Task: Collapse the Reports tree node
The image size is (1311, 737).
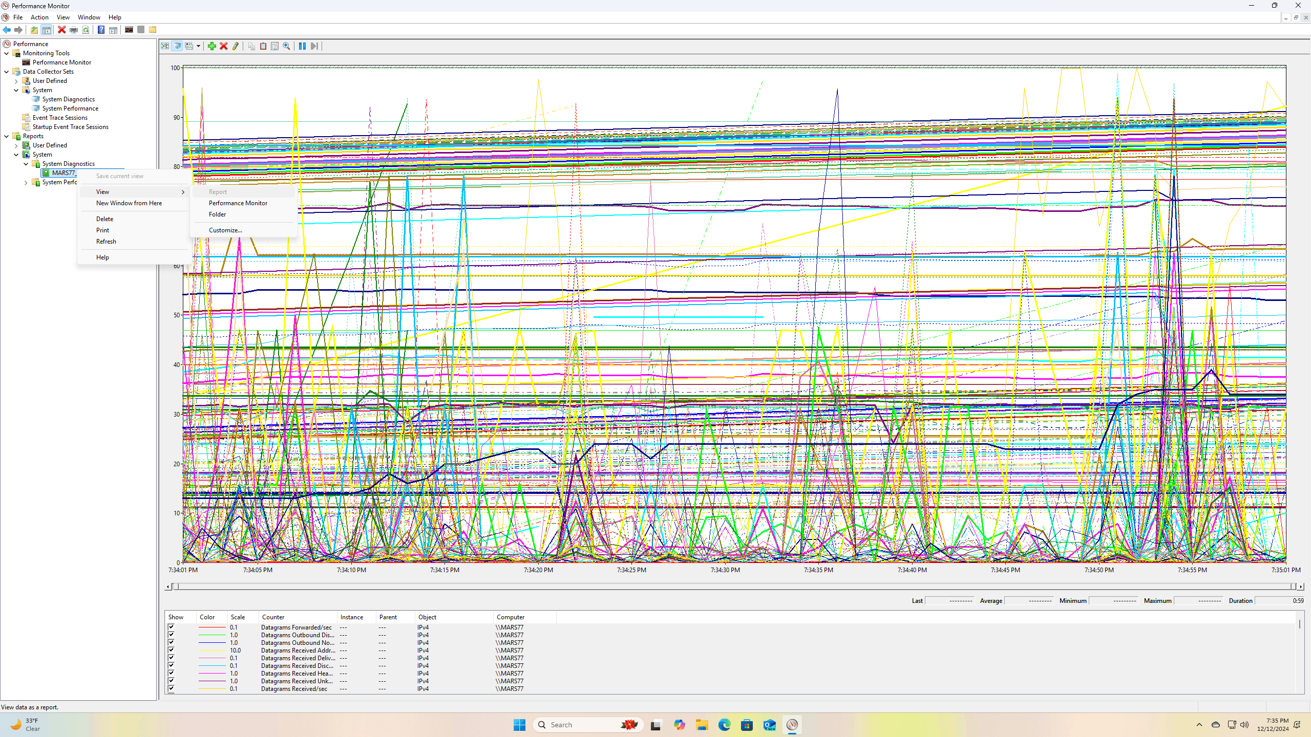Action: pyautogui.click(x=6, y=136)
